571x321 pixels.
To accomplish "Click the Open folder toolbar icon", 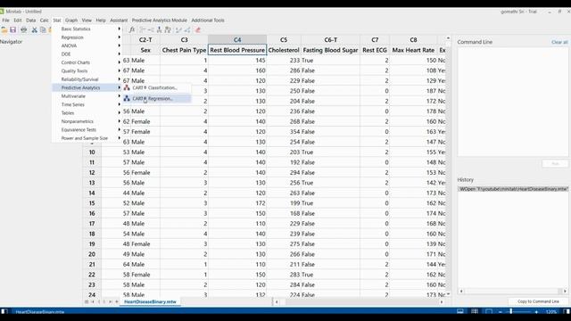I will coord(4,29).
